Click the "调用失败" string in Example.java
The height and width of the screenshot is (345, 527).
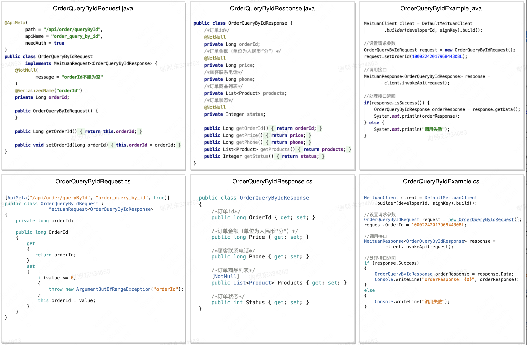(433, 129)
